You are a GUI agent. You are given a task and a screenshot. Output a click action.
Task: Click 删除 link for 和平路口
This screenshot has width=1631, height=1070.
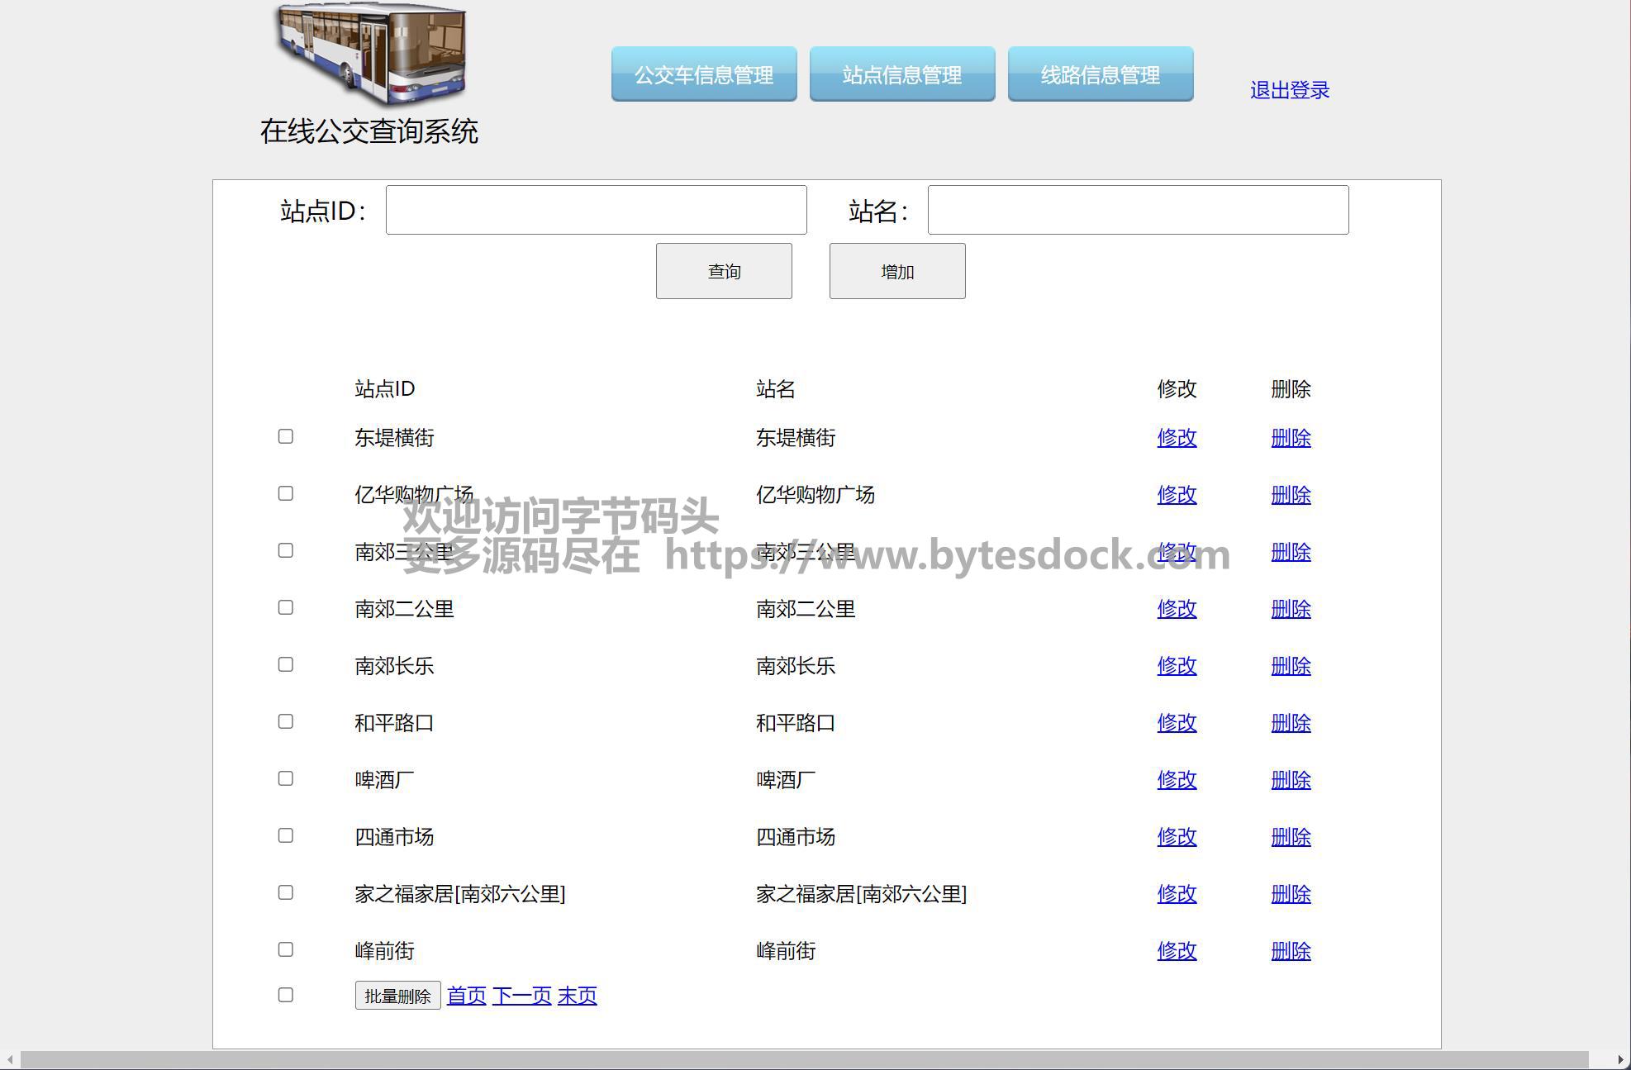[1291, 723]
